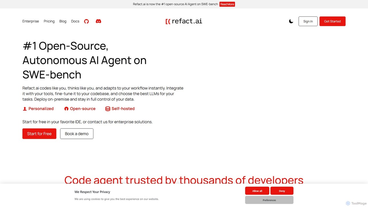Viewport: 368px width, 207px height.
Task: Deny cookies in privacy banner
Action: (x=282, y=191)
